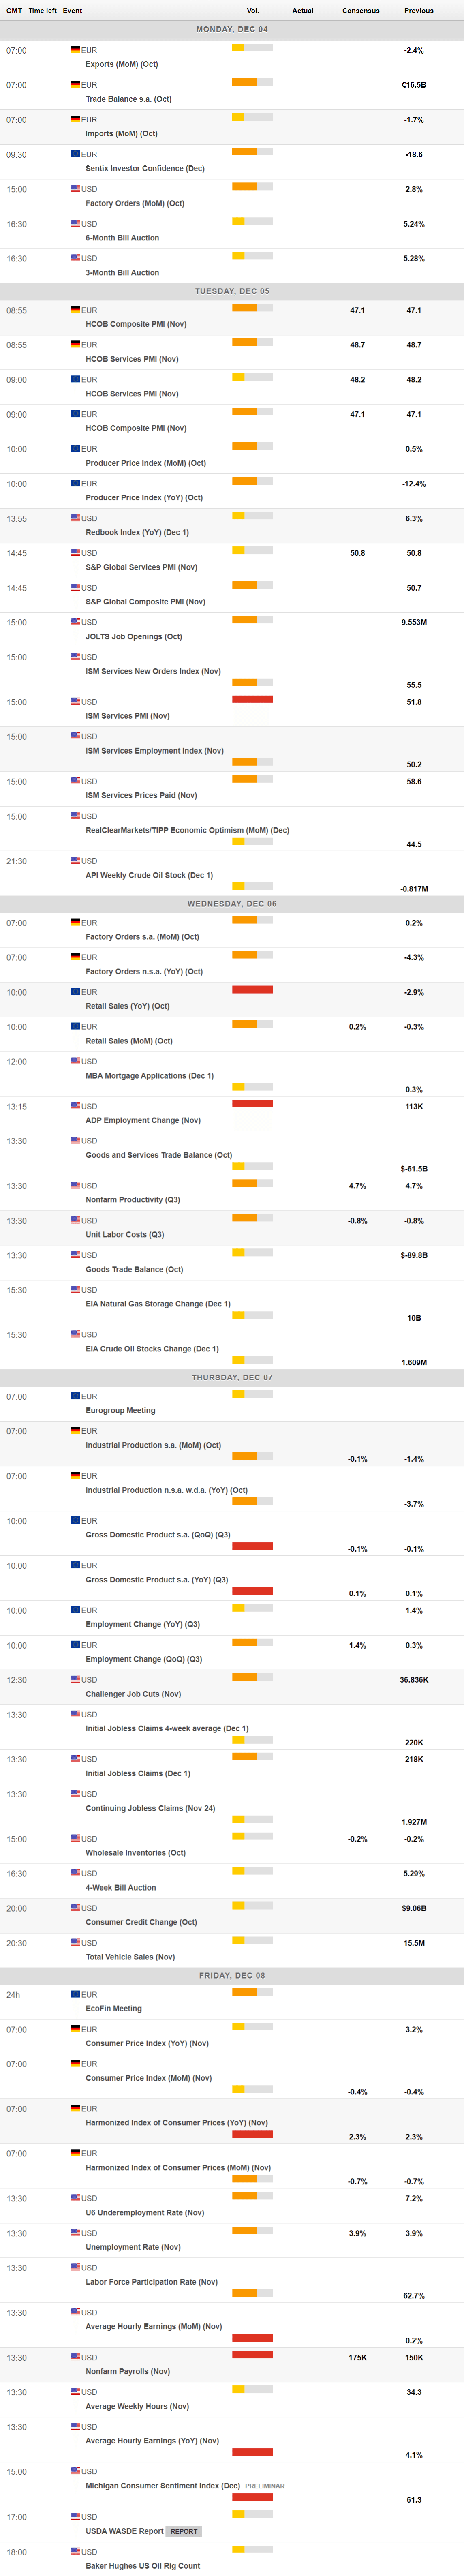
Task: Open Michigan Consumer Sentiment Index (Dec) event
Action: [162, 2485]
